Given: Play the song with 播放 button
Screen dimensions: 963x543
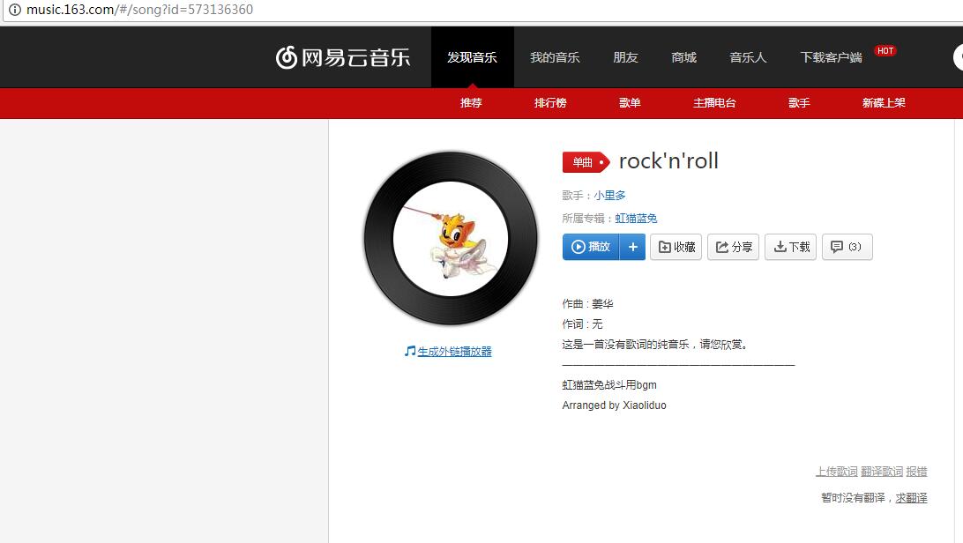Looking at the screenshot, I should point(591,247).
